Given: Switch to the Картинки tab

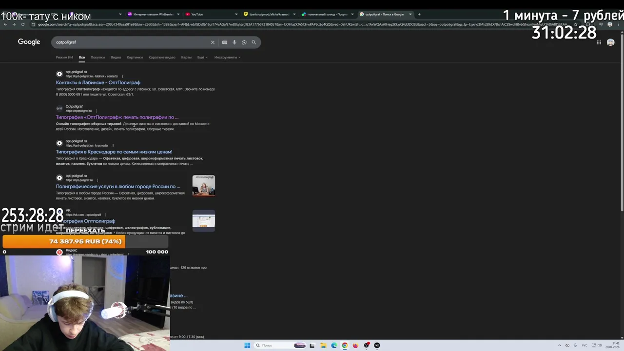Looking at the screenshot, I should coord(135,57).
